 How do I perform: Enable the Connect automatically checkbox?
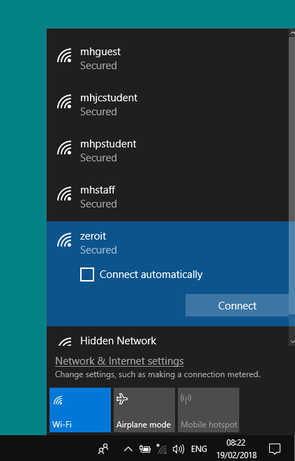point(87,275)
